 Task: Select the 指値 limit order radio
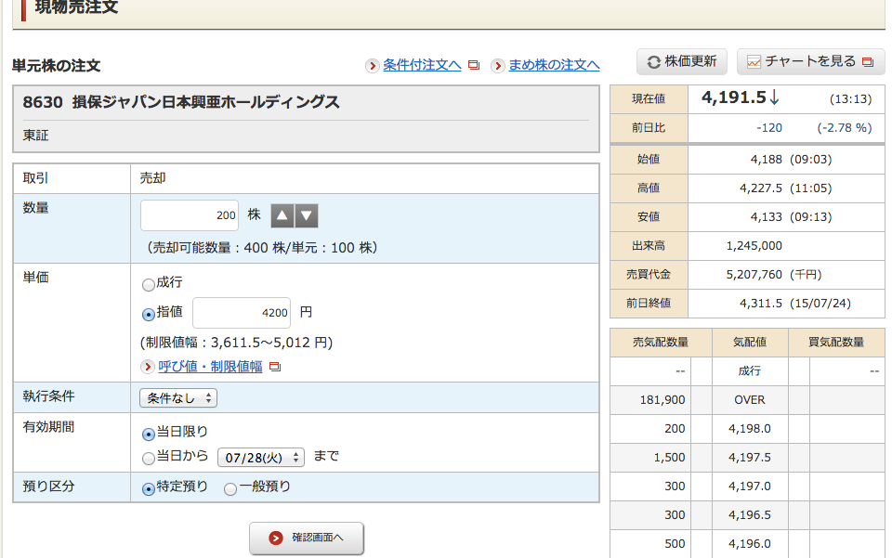pos(149,314)
